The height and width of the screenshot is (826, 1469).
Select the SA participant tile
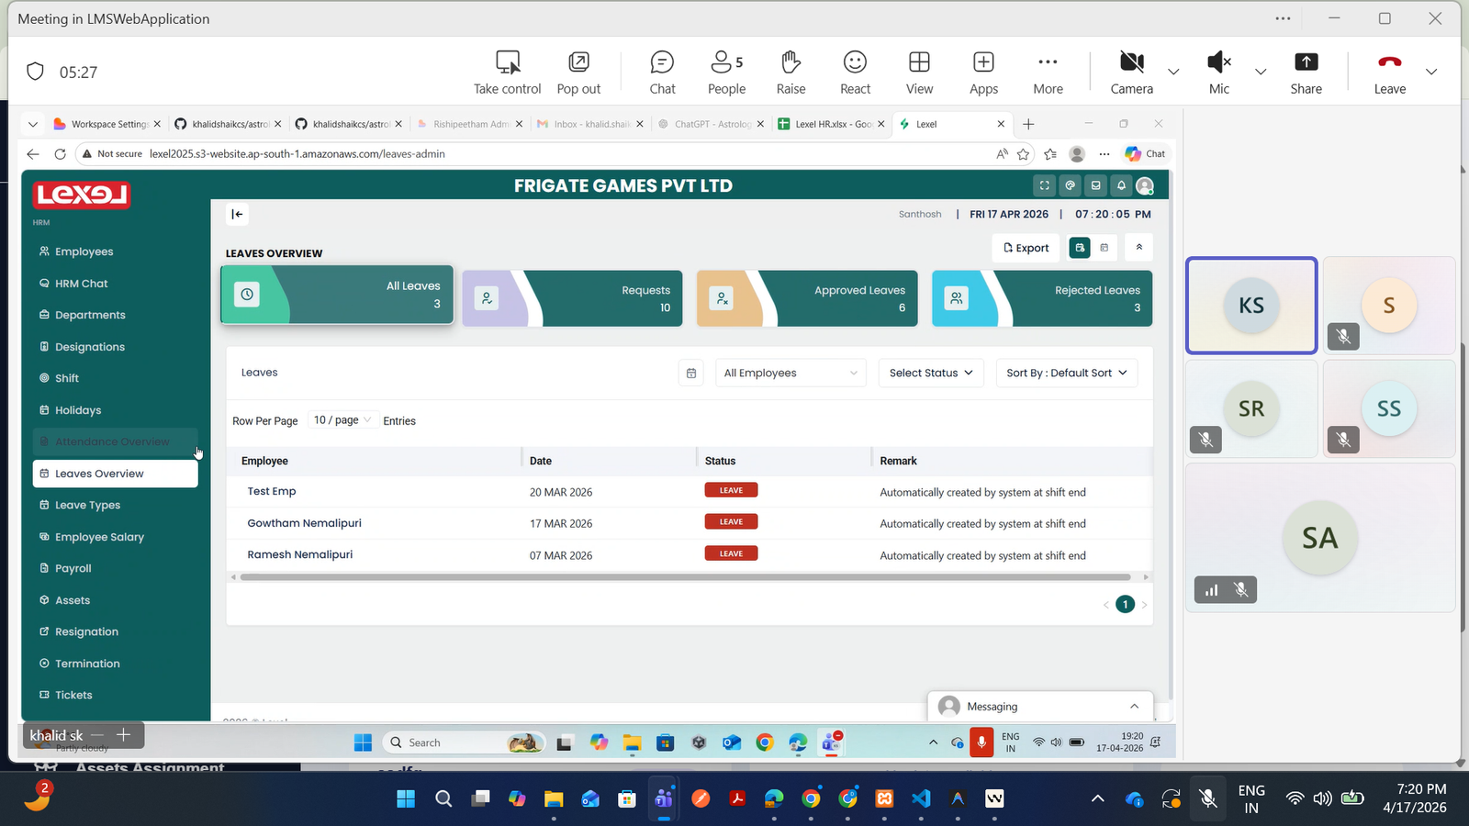click(1320, 538)
